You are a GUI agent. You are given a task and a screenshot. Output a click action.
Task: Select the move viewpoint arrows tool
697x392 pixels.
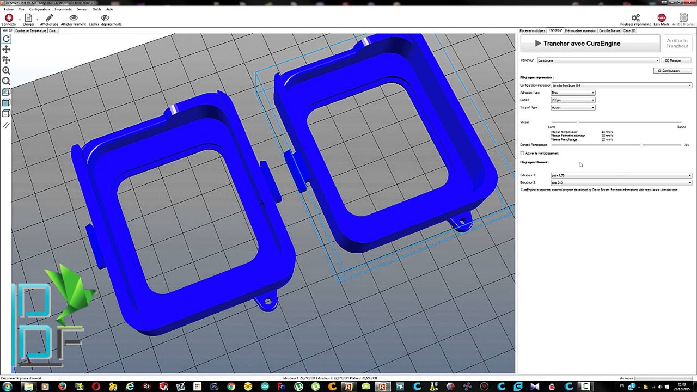pos(7,50)
